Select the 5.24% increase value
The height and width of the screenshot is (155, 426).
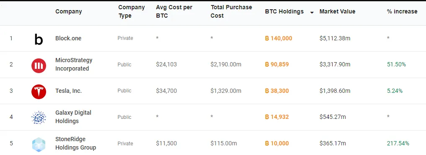[395, 91]
